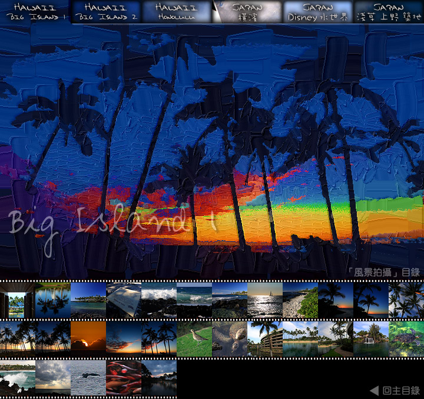Open the sea turtle thumbnail
424x399 pixels.
406,339
